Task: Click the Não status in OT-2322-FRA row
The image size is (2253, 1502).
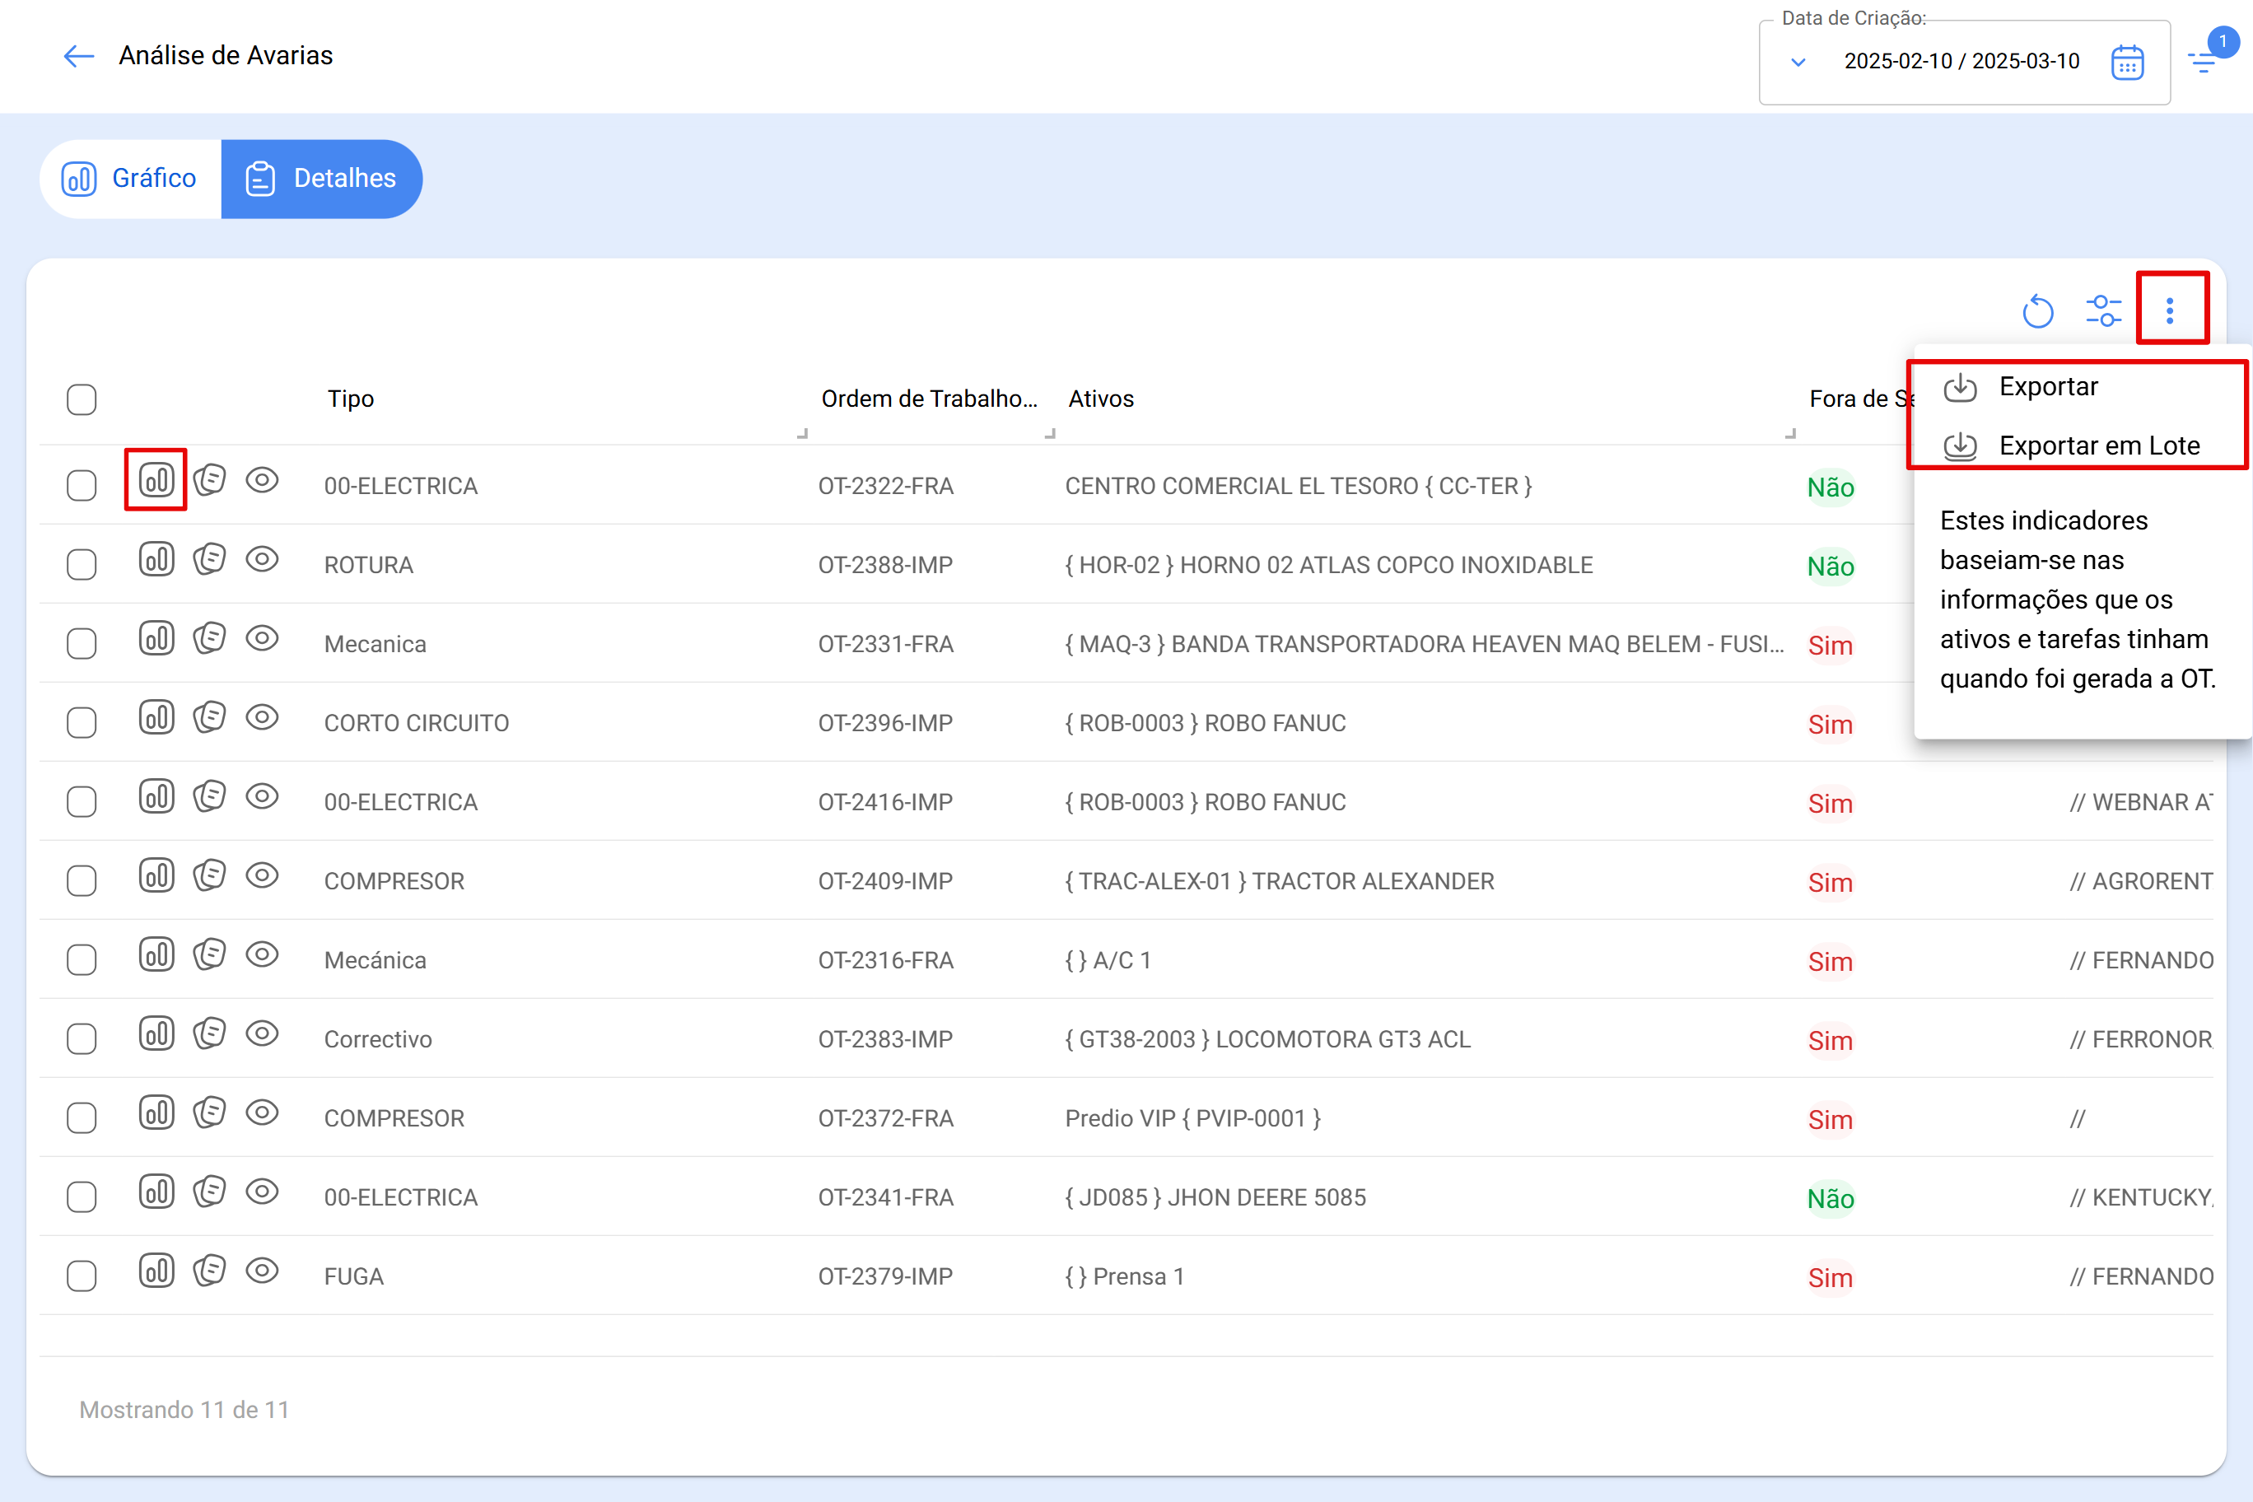Action: [x=1831, y=487]
